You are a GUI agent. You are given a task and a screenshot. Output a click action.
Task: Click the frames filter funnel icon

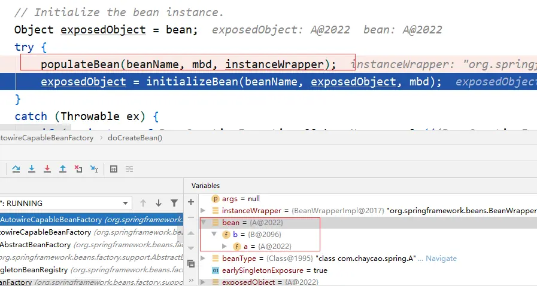174,204
